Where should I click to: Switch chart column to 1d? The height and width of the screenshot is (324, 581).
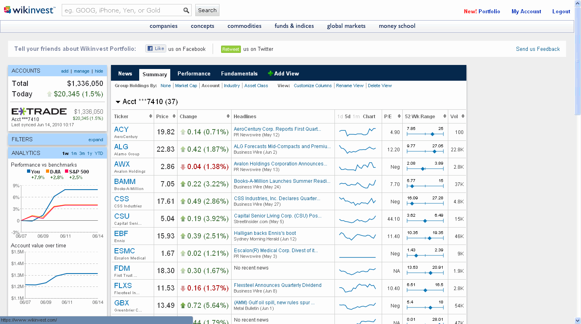click(340, 117)
